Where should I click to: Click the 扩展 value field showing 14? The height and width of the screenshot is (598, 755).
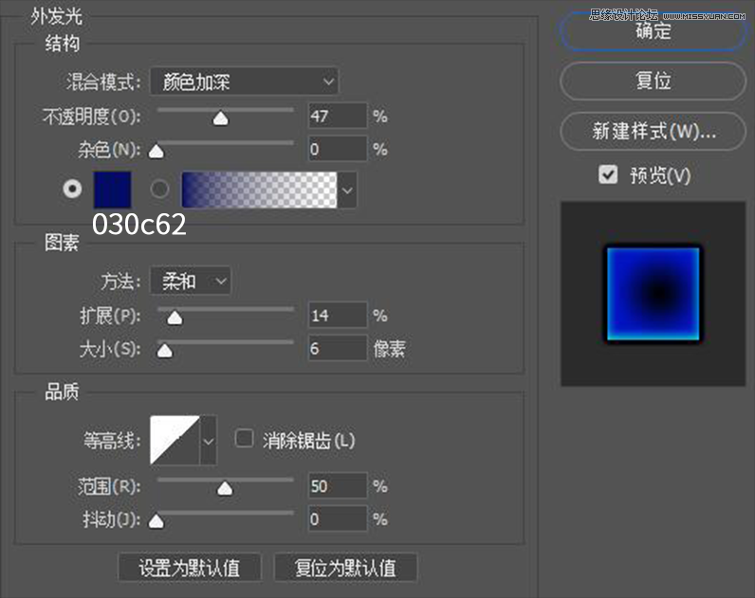click(338, 316)
